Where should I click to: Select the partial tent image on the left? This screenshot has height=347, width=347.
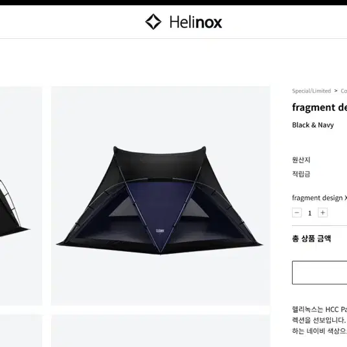(21, 196)
